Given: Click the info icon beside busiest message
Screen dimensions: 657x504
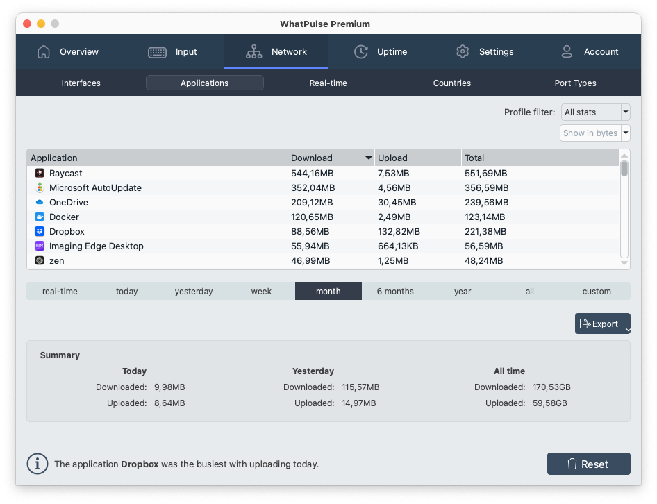Looking at the screenshot, I should [x=38, y=464].
